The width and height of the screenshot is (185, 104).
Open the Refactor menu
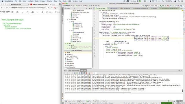click(49, 1)
